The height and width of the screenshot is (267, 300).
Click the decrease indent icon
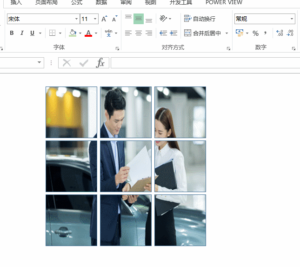[163, 33]
